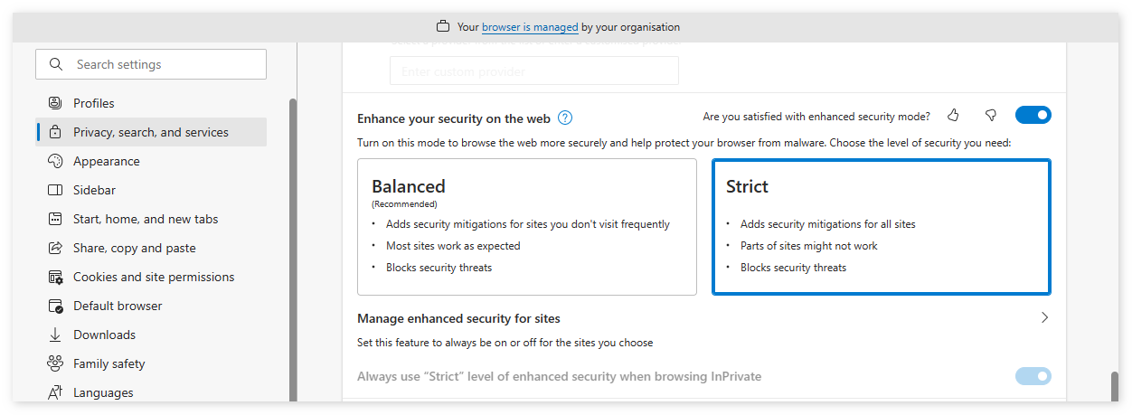Image resolution: width=1132 pixels, height=415 pixels.
Task: Open the browser is managed link
Action: pos(530,27)
